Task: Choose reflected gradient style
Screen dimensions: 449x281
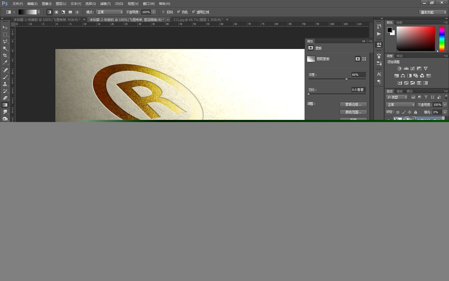Action: [70, 12]
